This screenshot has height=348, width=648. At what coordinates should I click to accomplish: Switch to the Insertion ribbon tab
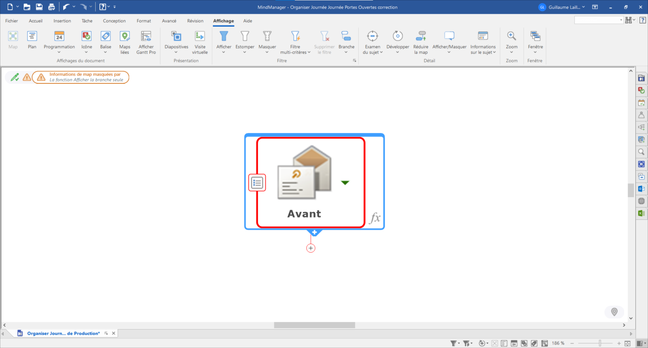tap(62, 21)
